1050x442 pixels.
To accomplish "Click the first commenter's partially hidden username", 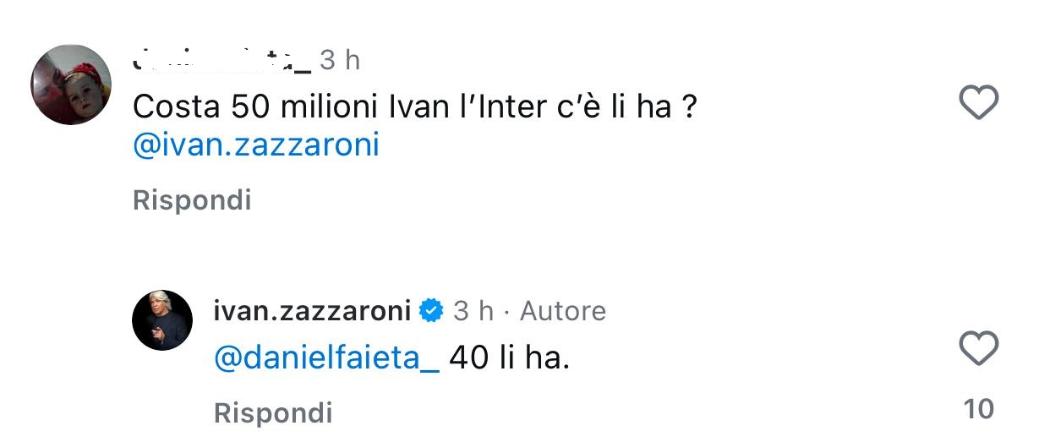I will tap(221, 59).
